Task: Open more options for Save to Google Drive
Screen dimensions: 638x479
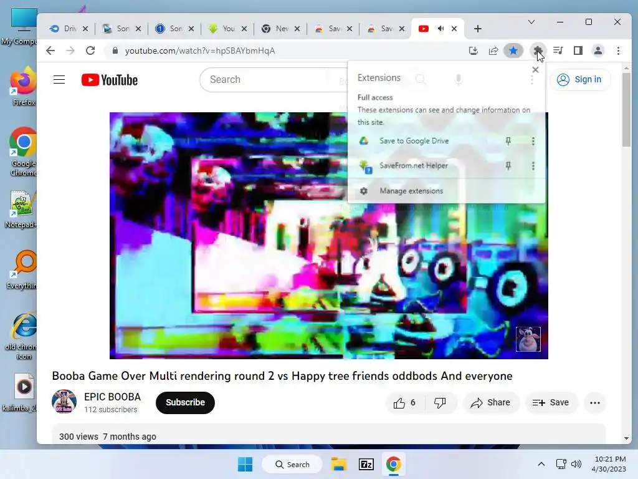Action: click(533, 141)
